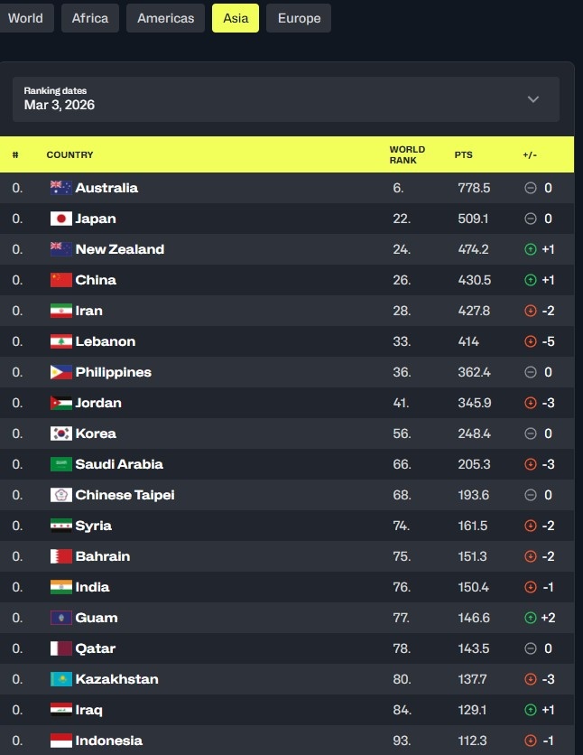Click New Zealand's green up-arrow icon
The image size is (583, 755).
531,249
